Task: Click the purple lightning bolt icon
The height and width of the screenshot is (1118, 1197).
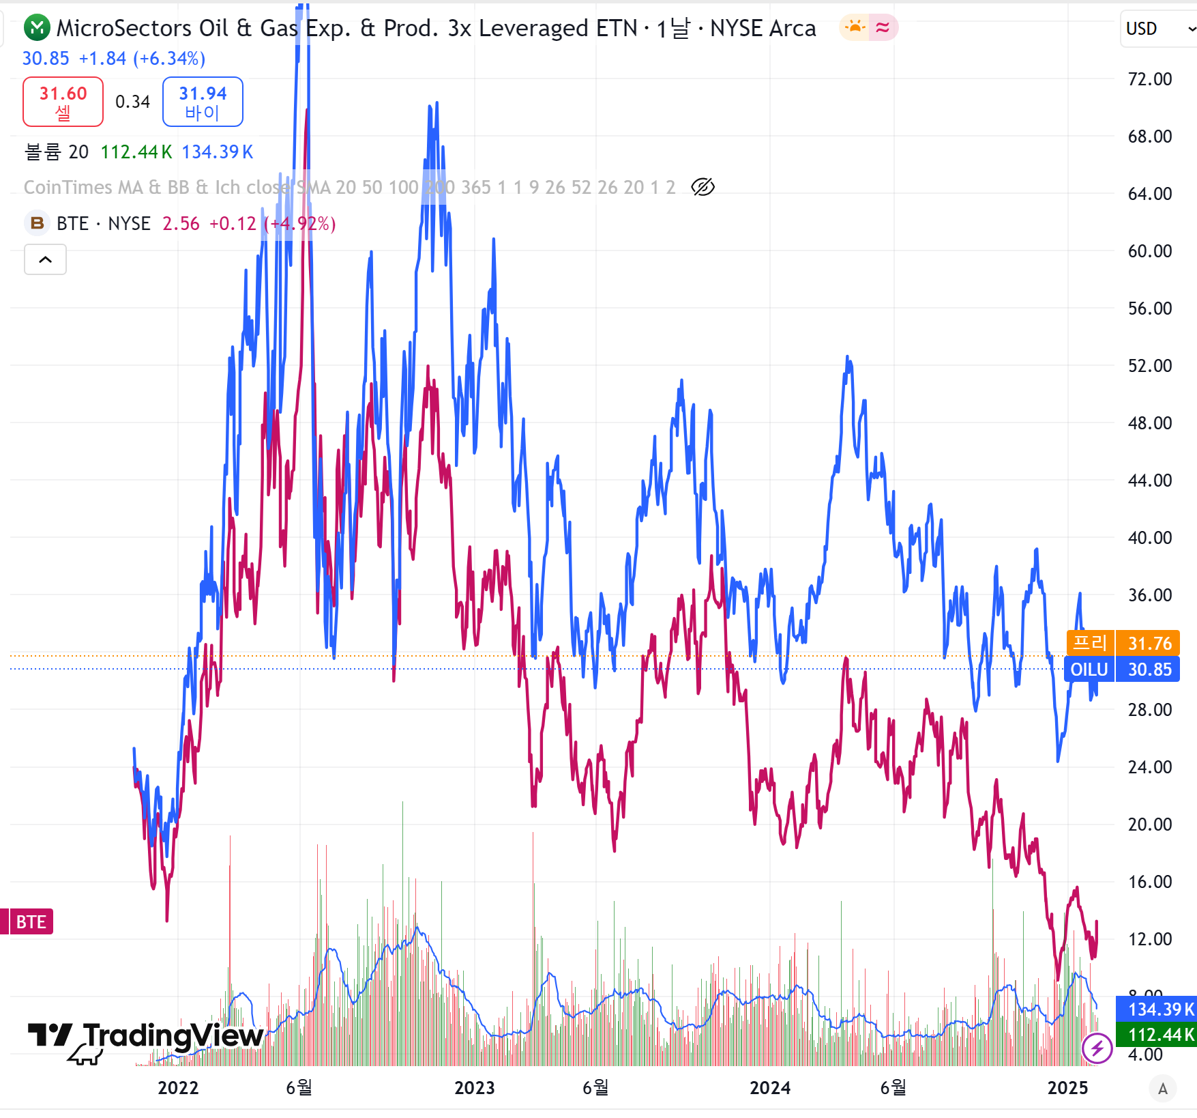Action: [x=1097, y=1048]
